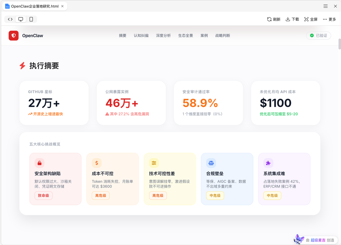Switch to mobile preview mode
The width and height of the screenshot is (341, 245).
tap(31, 19)
